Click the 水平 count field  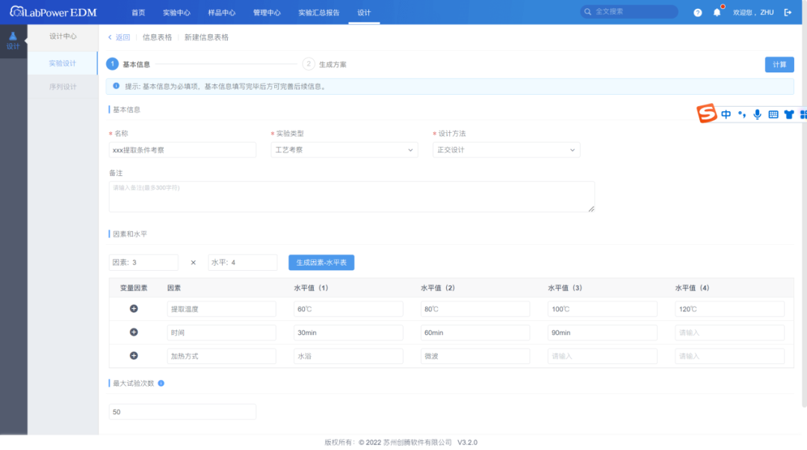pyautogui.click(x=242, y=262)
